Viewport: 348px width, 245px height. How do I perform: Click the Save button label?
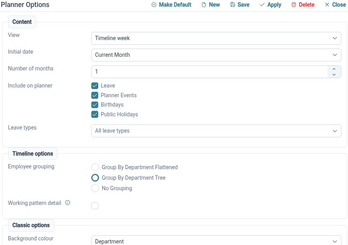click(243, 5)
